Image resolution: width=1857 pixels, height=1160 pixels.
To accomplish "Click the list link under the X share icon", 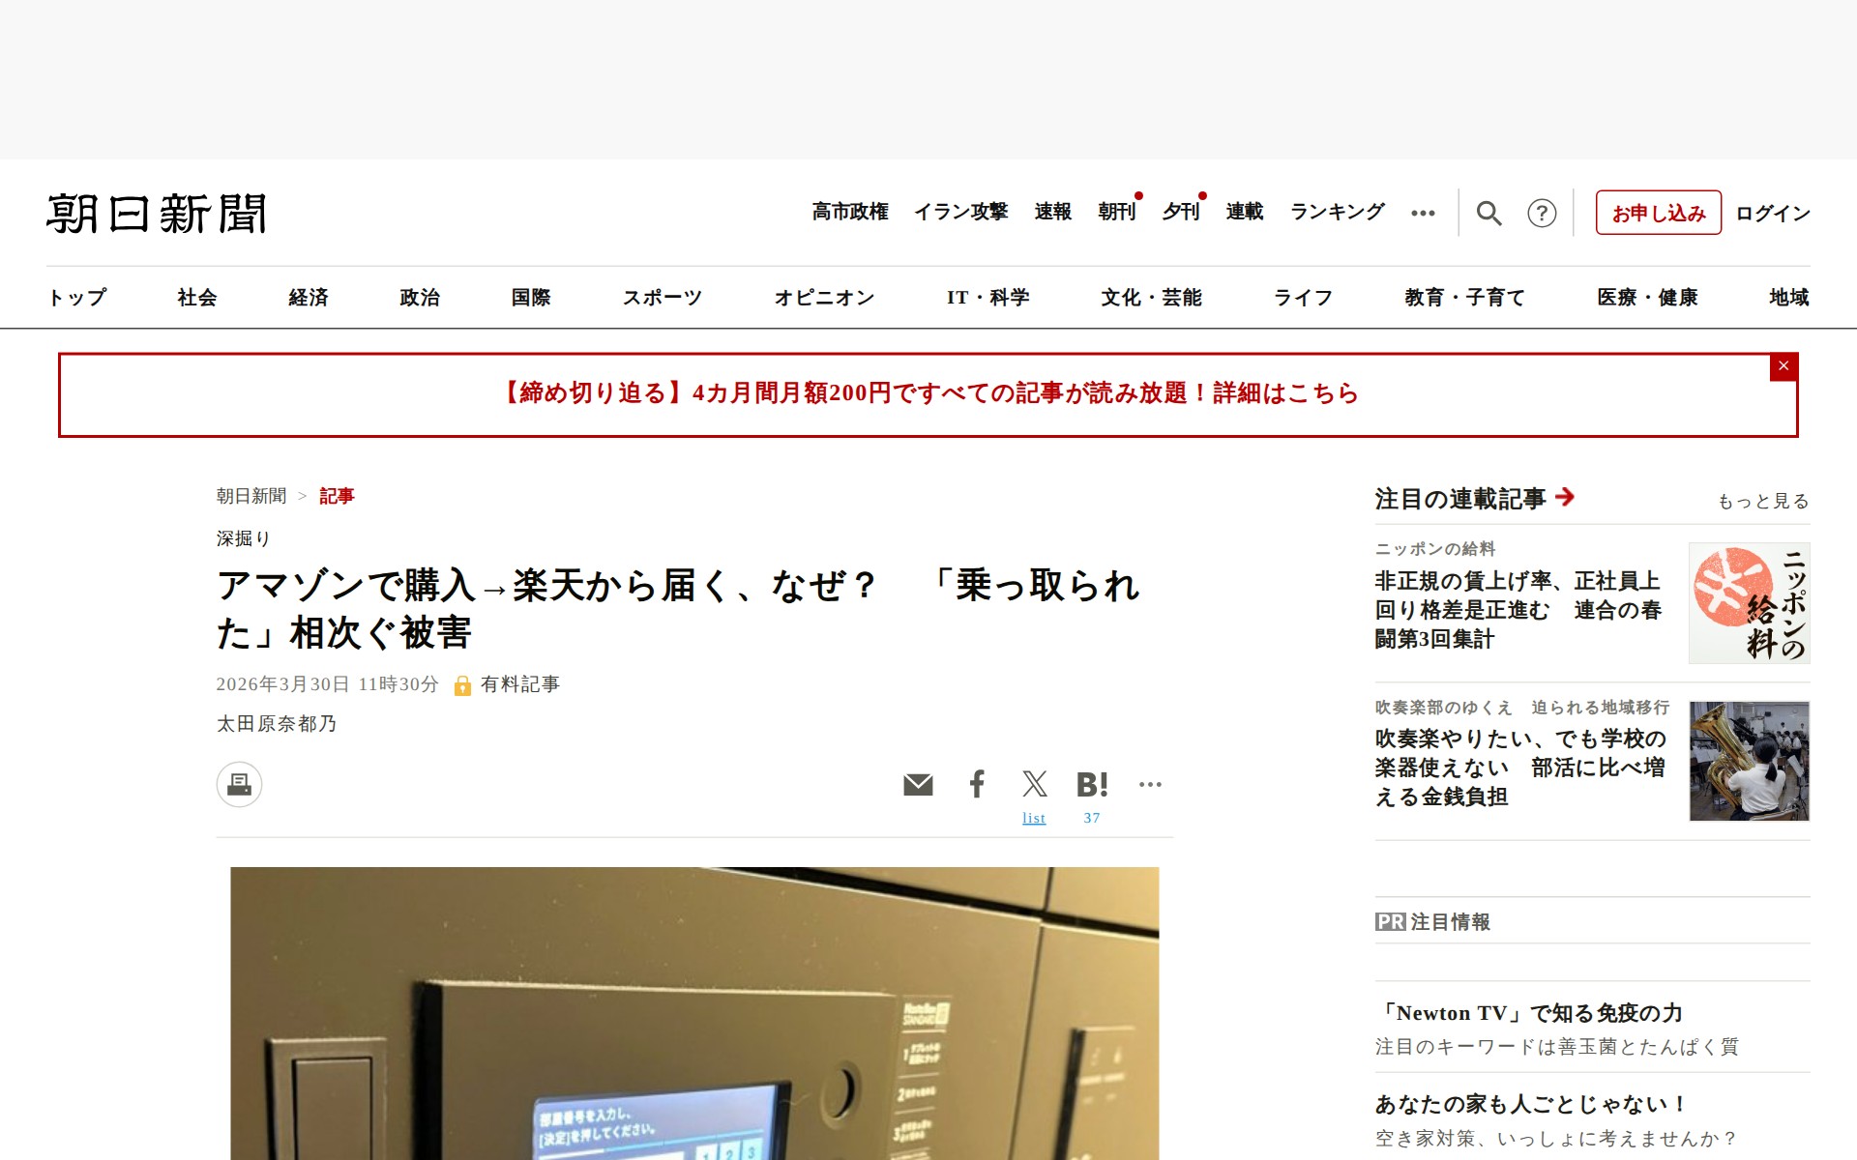I will (1033, 817).
